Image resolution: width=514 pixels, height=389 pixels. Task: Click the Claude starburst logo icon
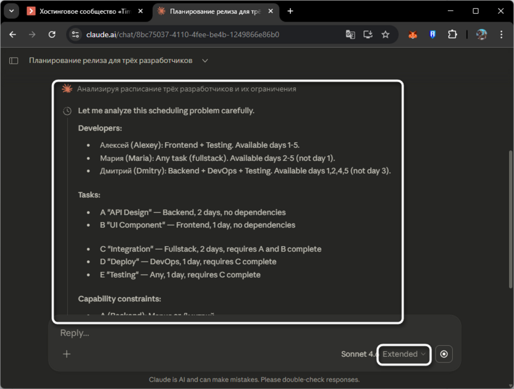click(67, 88)
